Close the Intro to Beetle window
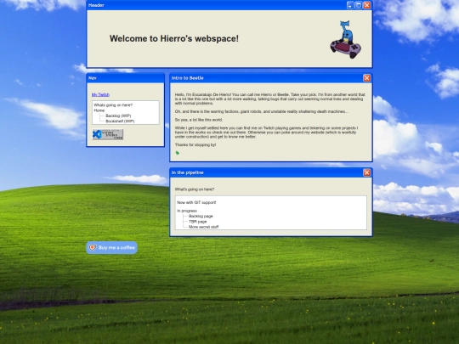This screenshot has height=344, width=459. [x=367, y=78]
